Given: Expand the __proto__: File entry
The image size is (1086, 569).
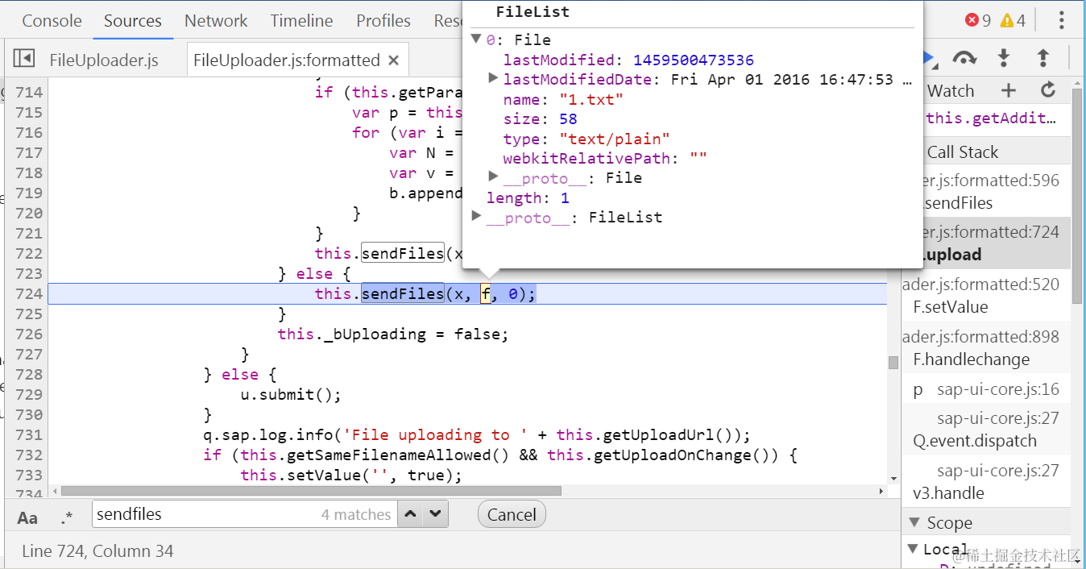Looking at the screenshot, I should [493, 177].
